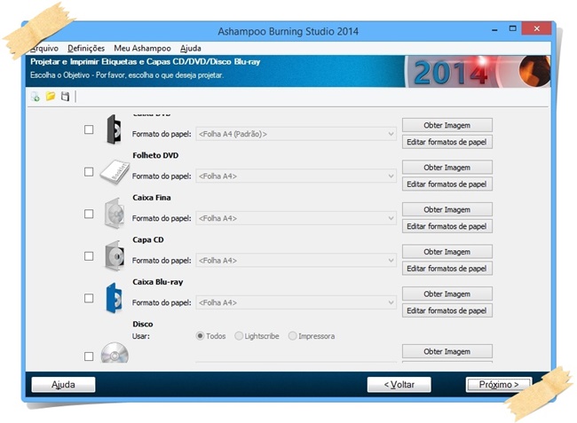Open the Meu Ashampoo menu
This screenshot has width=577, height=423.
pos(142,48)
